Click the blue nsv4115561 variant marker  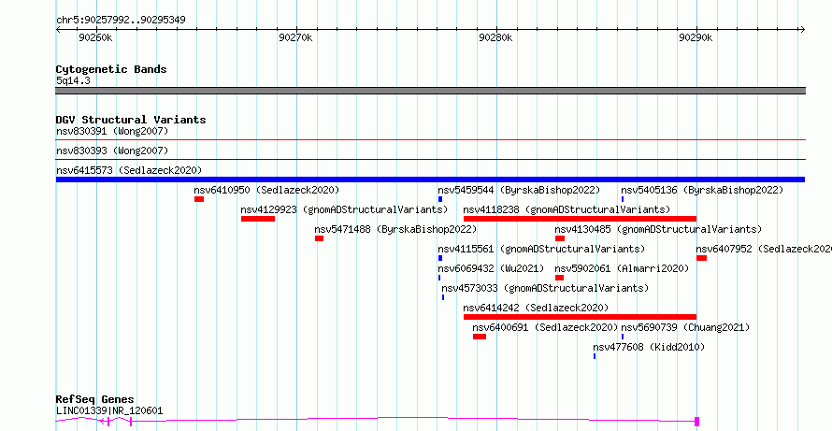click(440, 258)
